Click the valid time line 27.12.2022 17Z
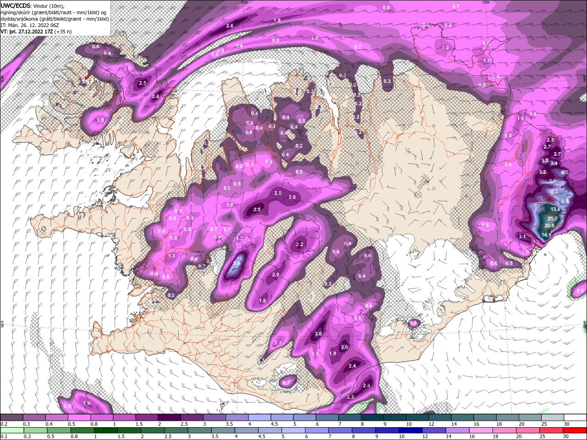This screenshot has height=440, width=587. tap(35, 32)
